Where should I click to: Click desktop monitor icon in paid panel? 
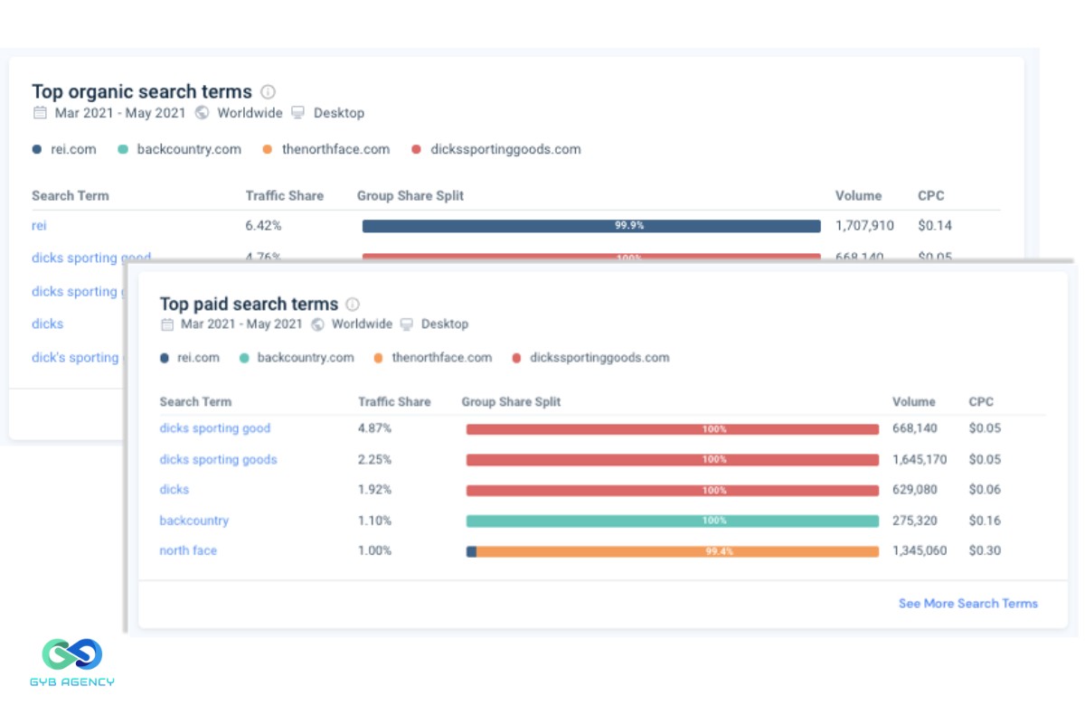(407, 324)
